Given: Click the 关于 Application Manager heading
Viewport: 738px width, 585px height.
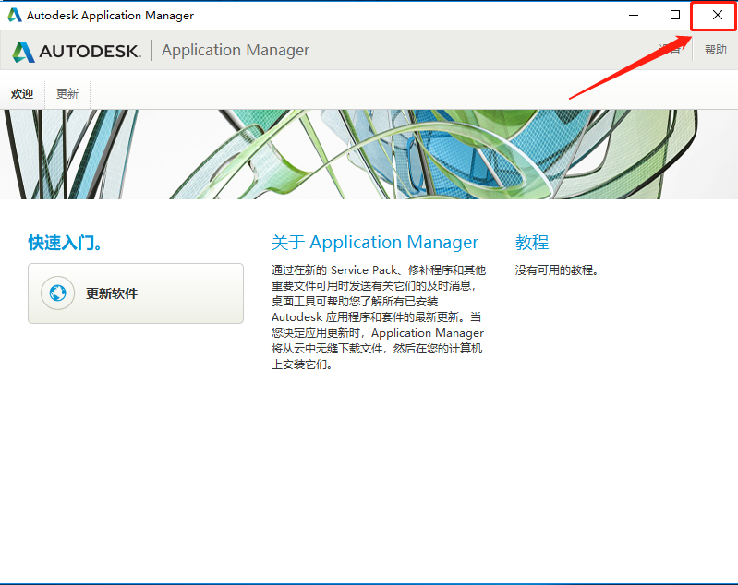Looking at the screenshot, I should pos(375,243).
